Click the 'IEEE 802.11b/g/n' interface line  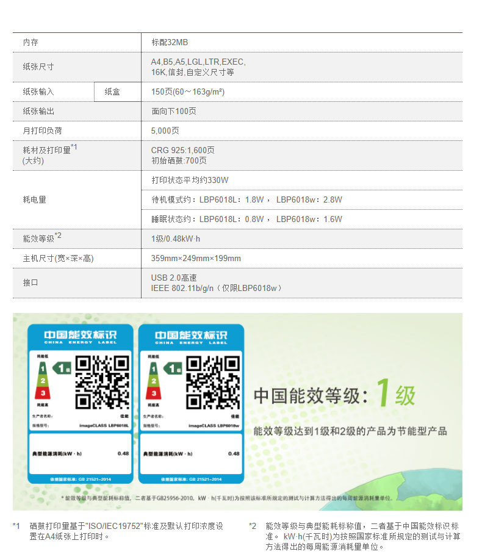click(217, 288)
